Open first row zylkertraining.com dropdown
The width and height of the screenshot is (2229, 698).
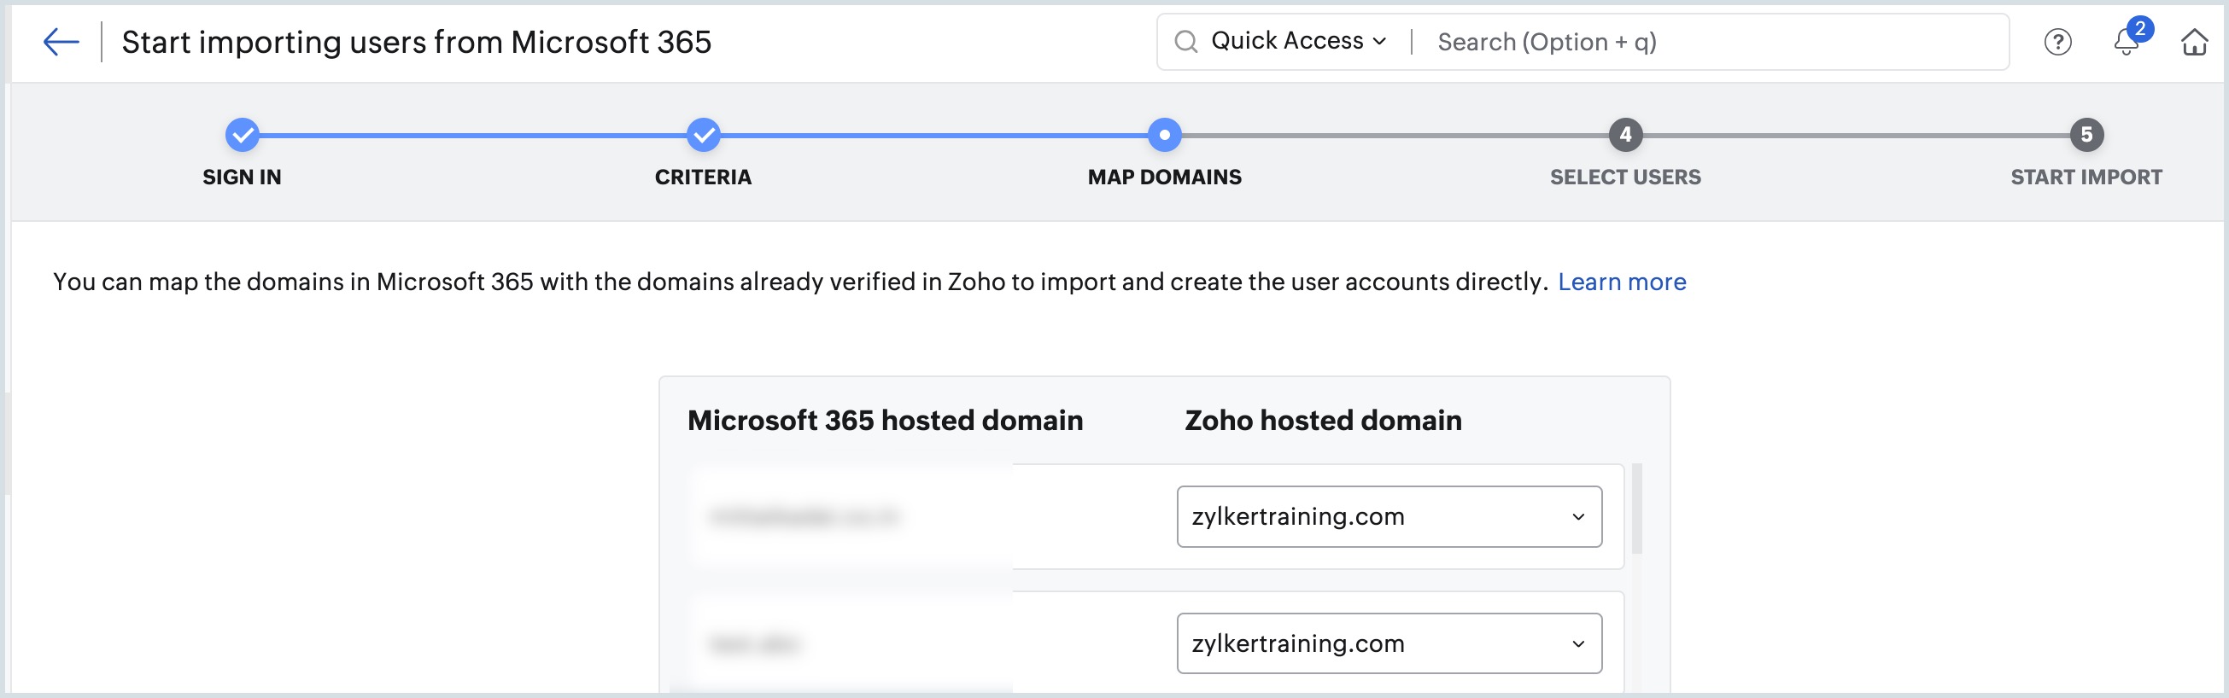point(1389,516)
